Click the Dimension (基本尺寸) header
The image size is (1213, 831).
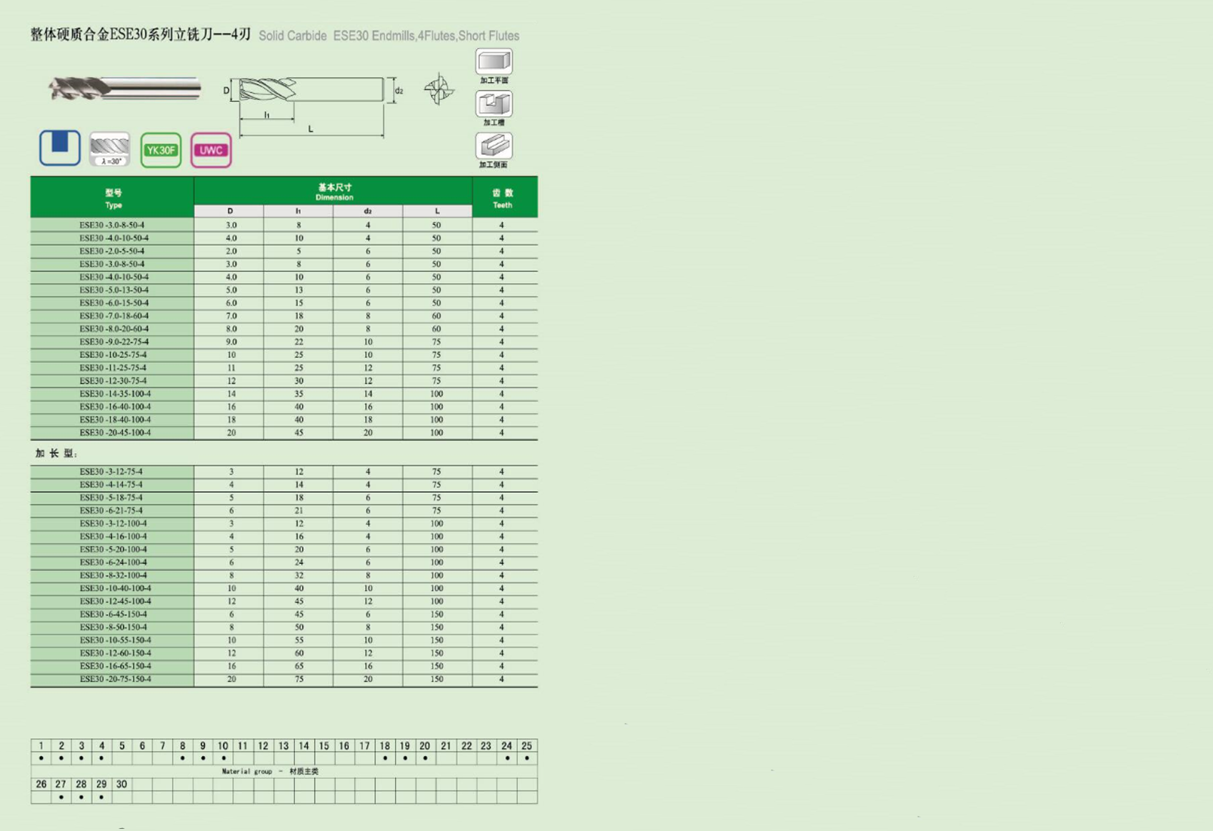pos(334,191)
